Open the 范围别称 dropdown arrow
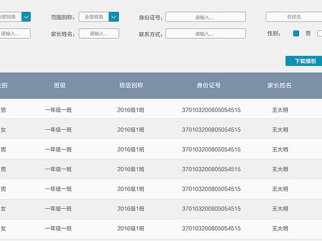Image resolution: width=322 pixels, height=241 pixels. click(114, 17)
